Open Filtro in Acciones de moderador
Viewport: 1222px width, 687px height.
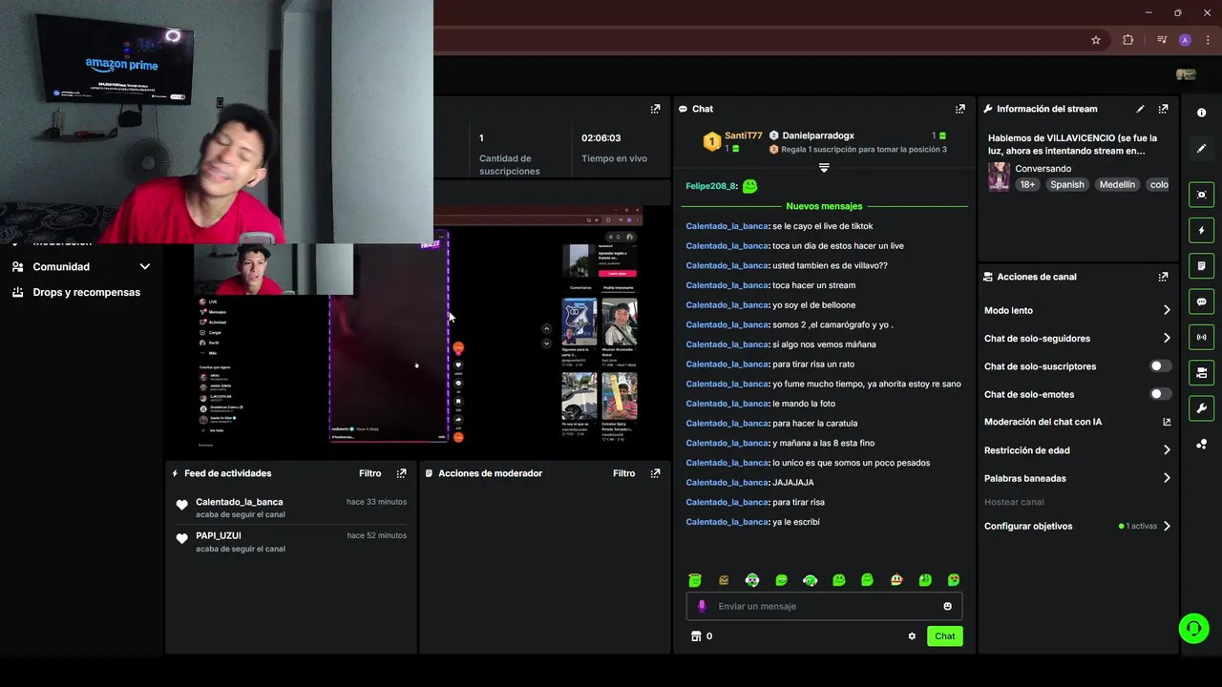click(x=623, y=473)
